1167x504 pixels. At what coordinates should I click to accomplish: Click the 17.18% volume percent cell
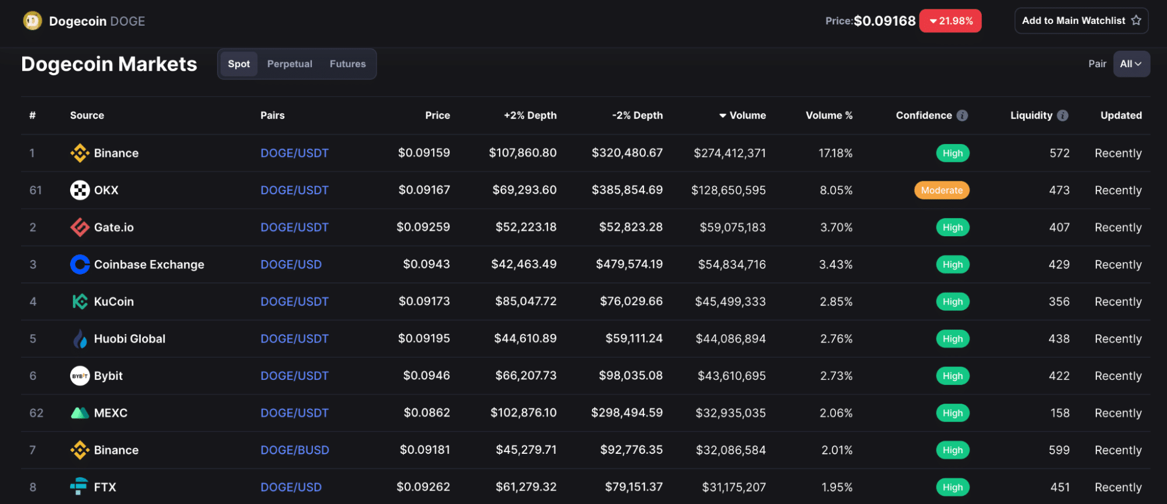pos(835,153)
